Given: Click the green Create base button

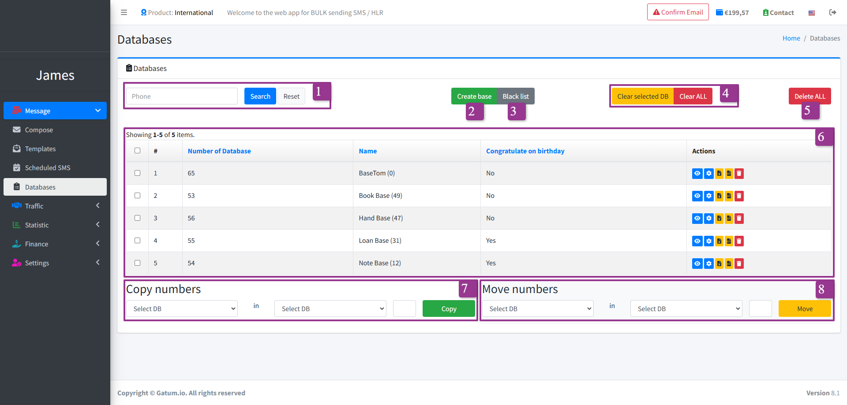Looking at the screenshot, I should coord(474,97).
